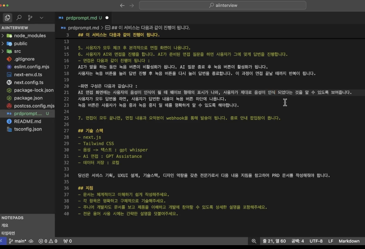Go forward with the right arrow
365x249 pixels.
132,5
